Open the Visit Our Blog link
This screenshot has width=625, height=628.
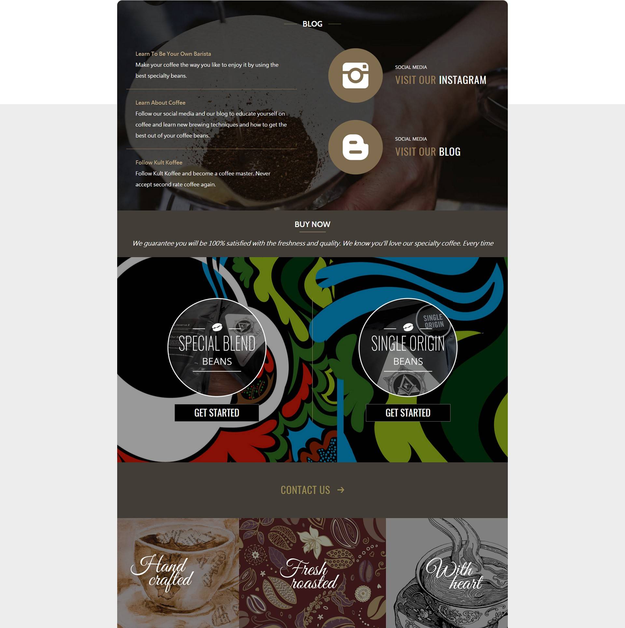coord(428,151)
